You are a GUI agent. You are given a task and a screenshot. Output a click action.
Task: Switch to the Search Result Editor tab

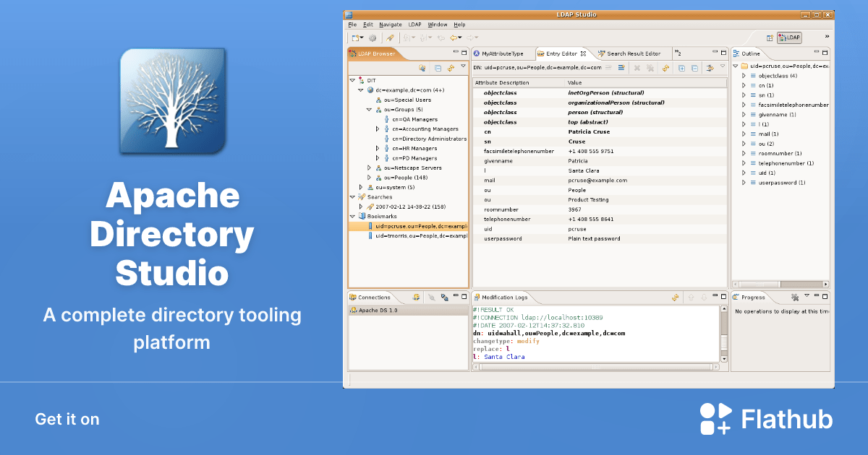(x=629, y=53)
